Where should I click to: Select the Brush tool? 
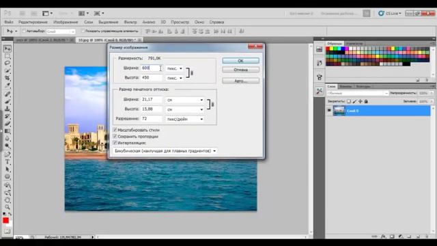point(8,102)
